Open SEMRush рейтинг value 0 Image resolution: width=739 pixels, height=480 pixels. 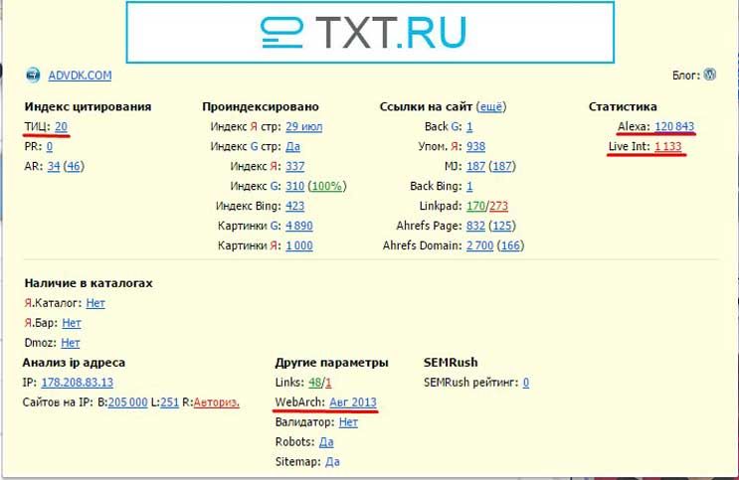click(526, 383)
